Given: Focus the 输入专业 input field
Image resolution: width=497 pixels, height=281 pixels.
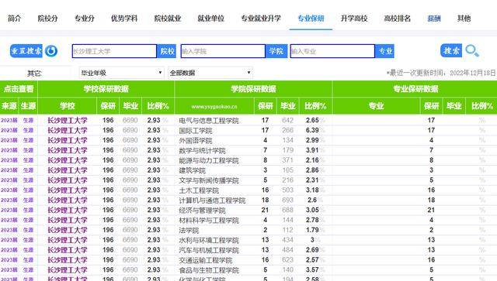Looking at the screenshot, I should (332, 51).
